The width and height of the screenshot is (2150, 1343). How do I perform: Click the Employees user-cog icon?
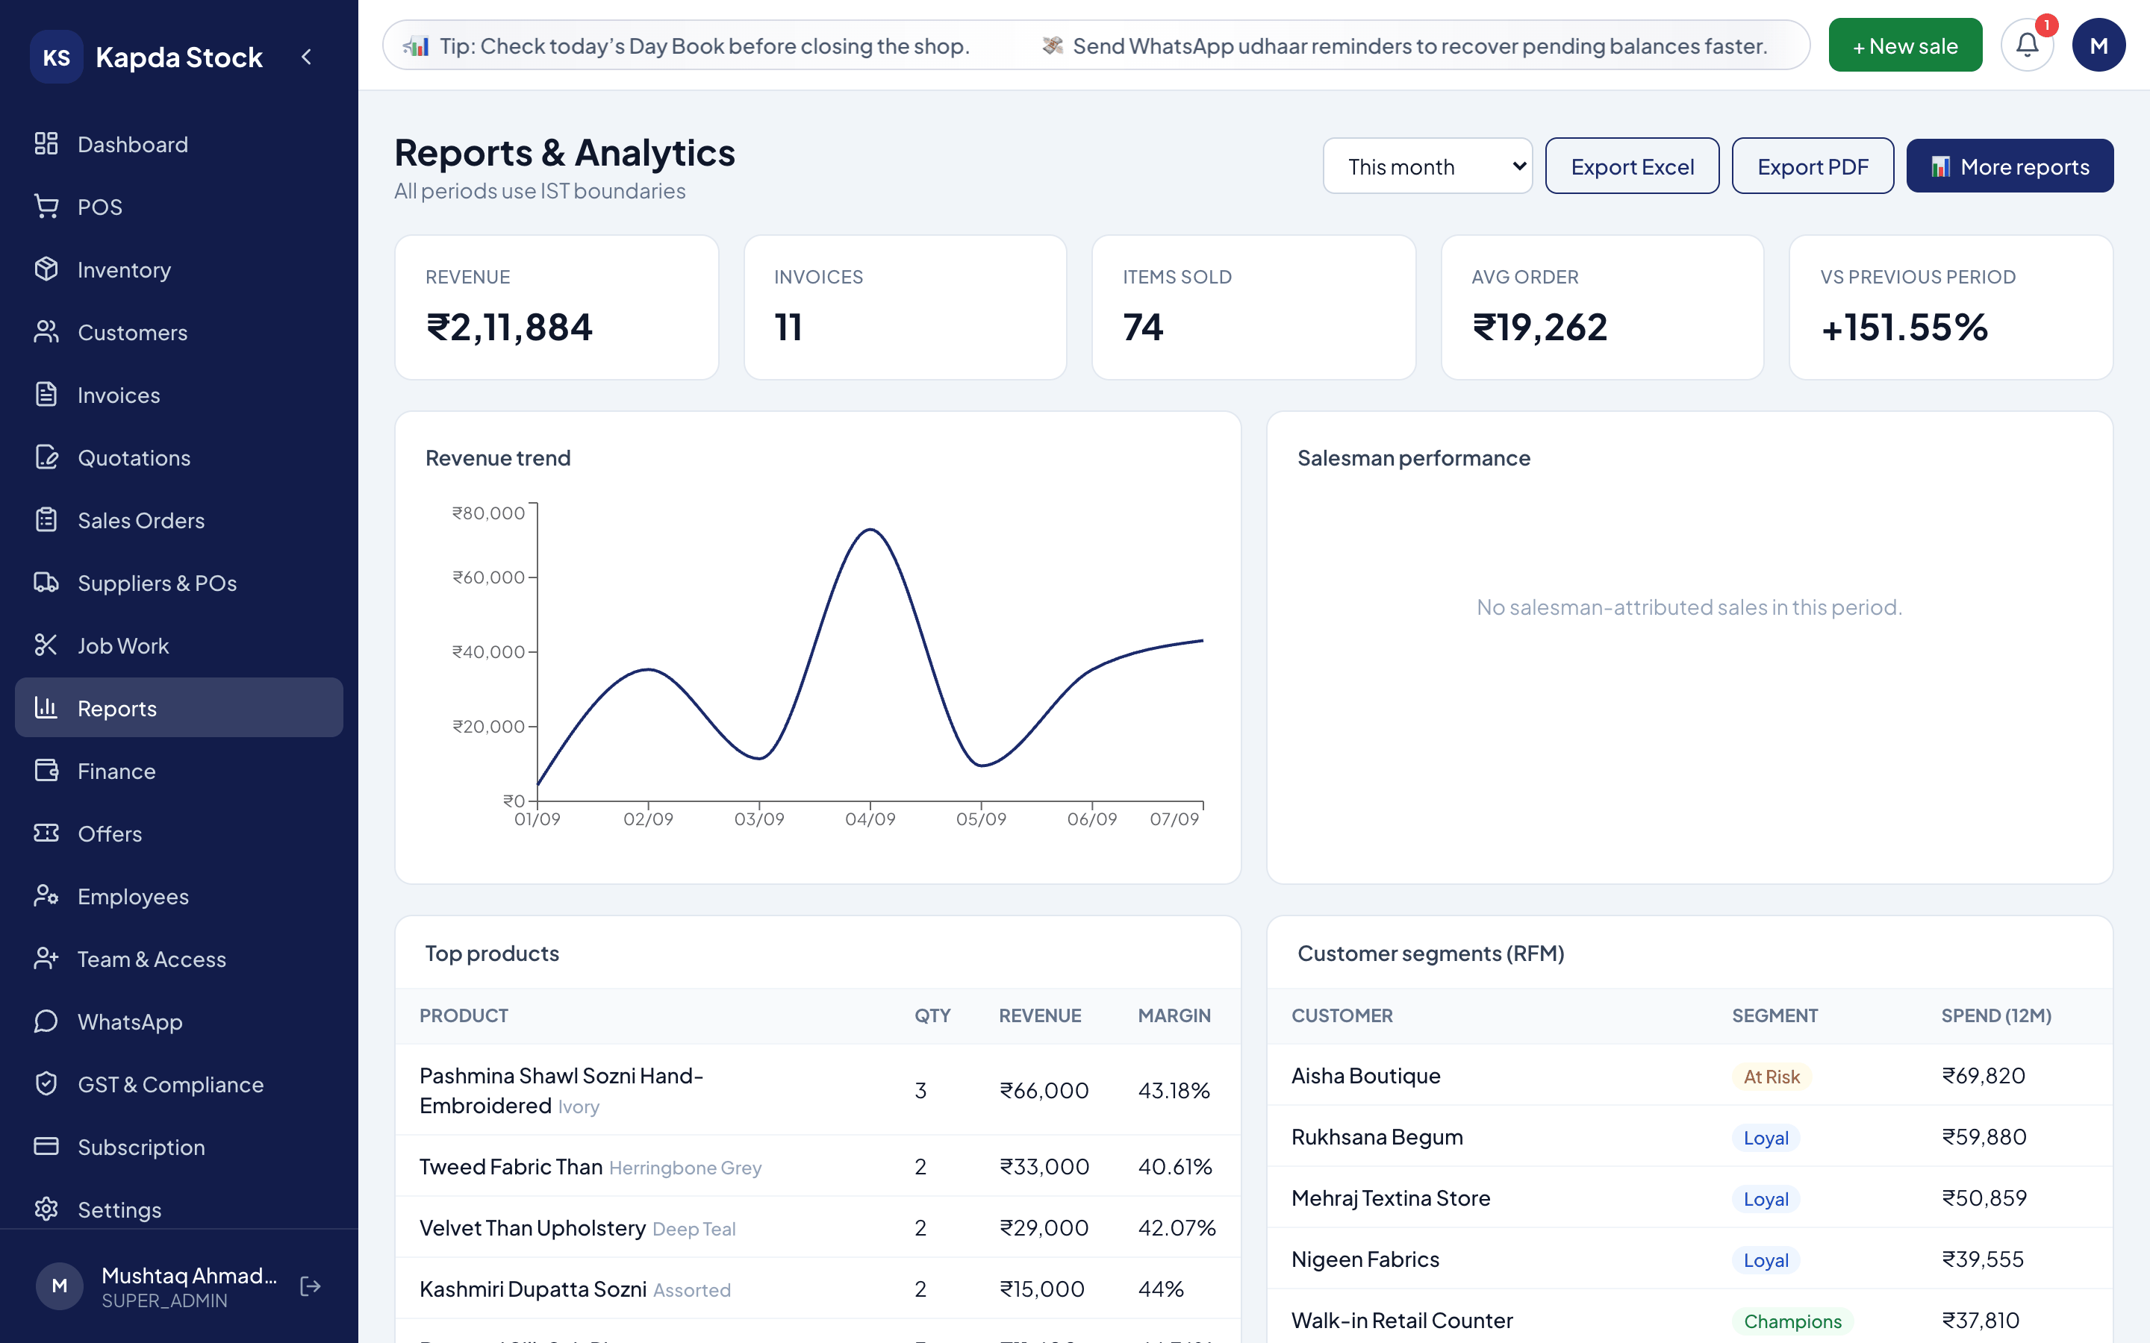coord(46,896)
